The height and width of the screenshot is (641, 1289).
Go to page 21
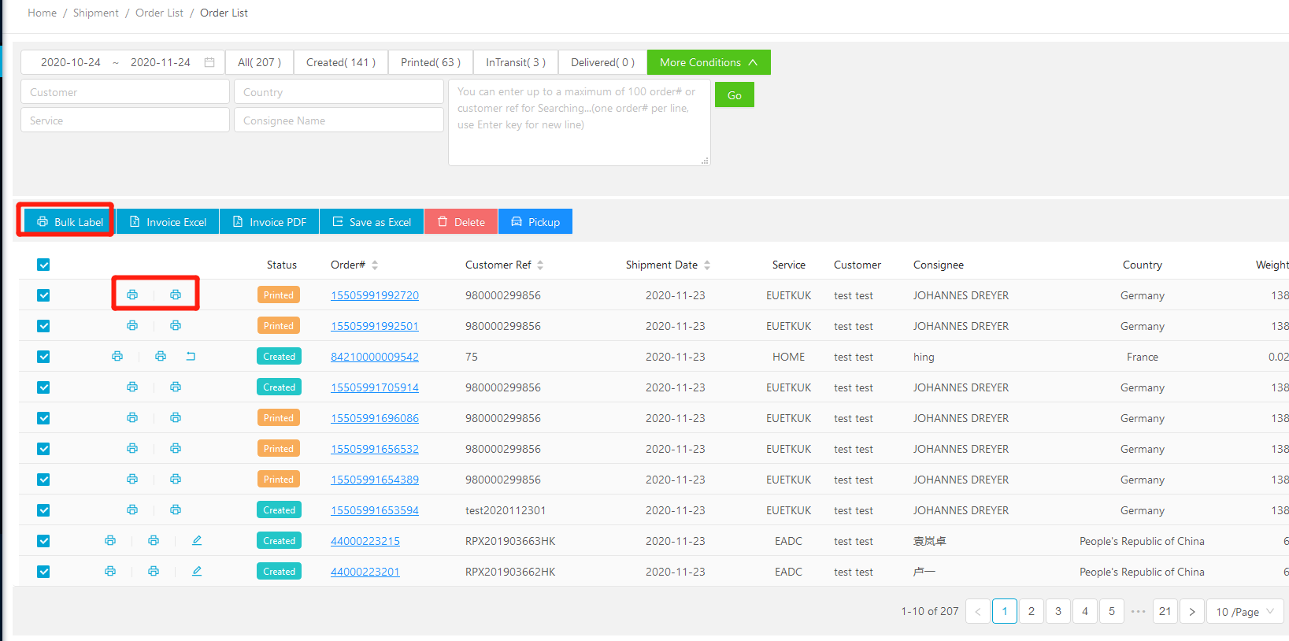[x=1165, y=611]
